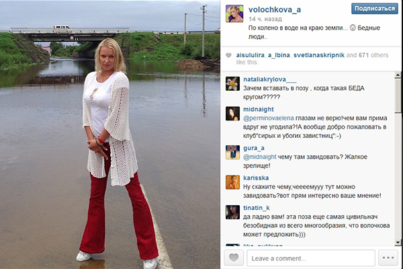The width and height of the screenshot is (403, 269).
Task: Click the heart like button beside comment field
Action: [234, 258]
